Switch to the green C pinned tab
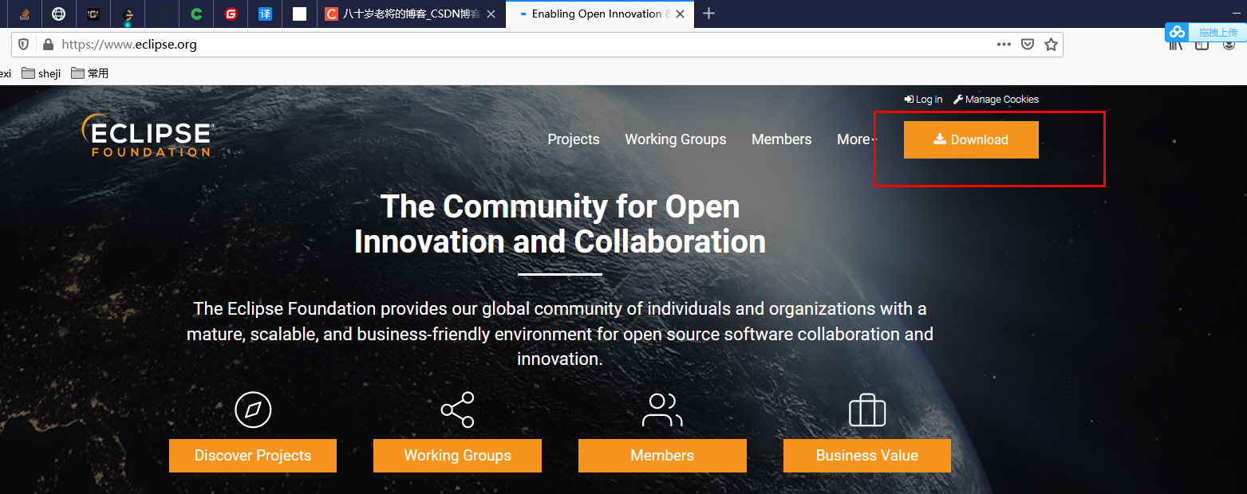The width and height of the screenshot is (1247, 494). [x=196, y=14]
